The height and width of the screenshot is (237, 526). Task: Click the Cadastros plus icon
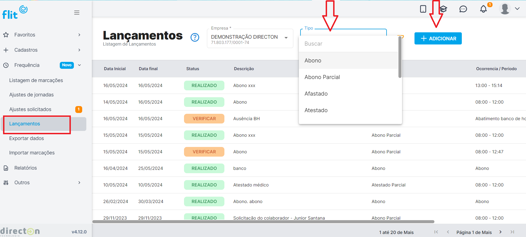tap(6, 50)
